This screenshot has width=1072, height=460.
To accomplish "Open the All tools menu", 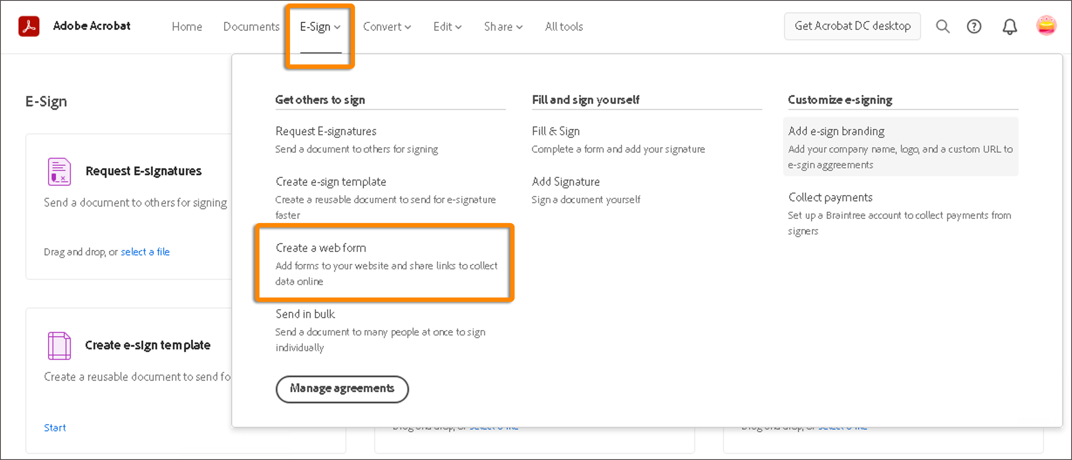I will pyautogui.click(x=563, y=27).
